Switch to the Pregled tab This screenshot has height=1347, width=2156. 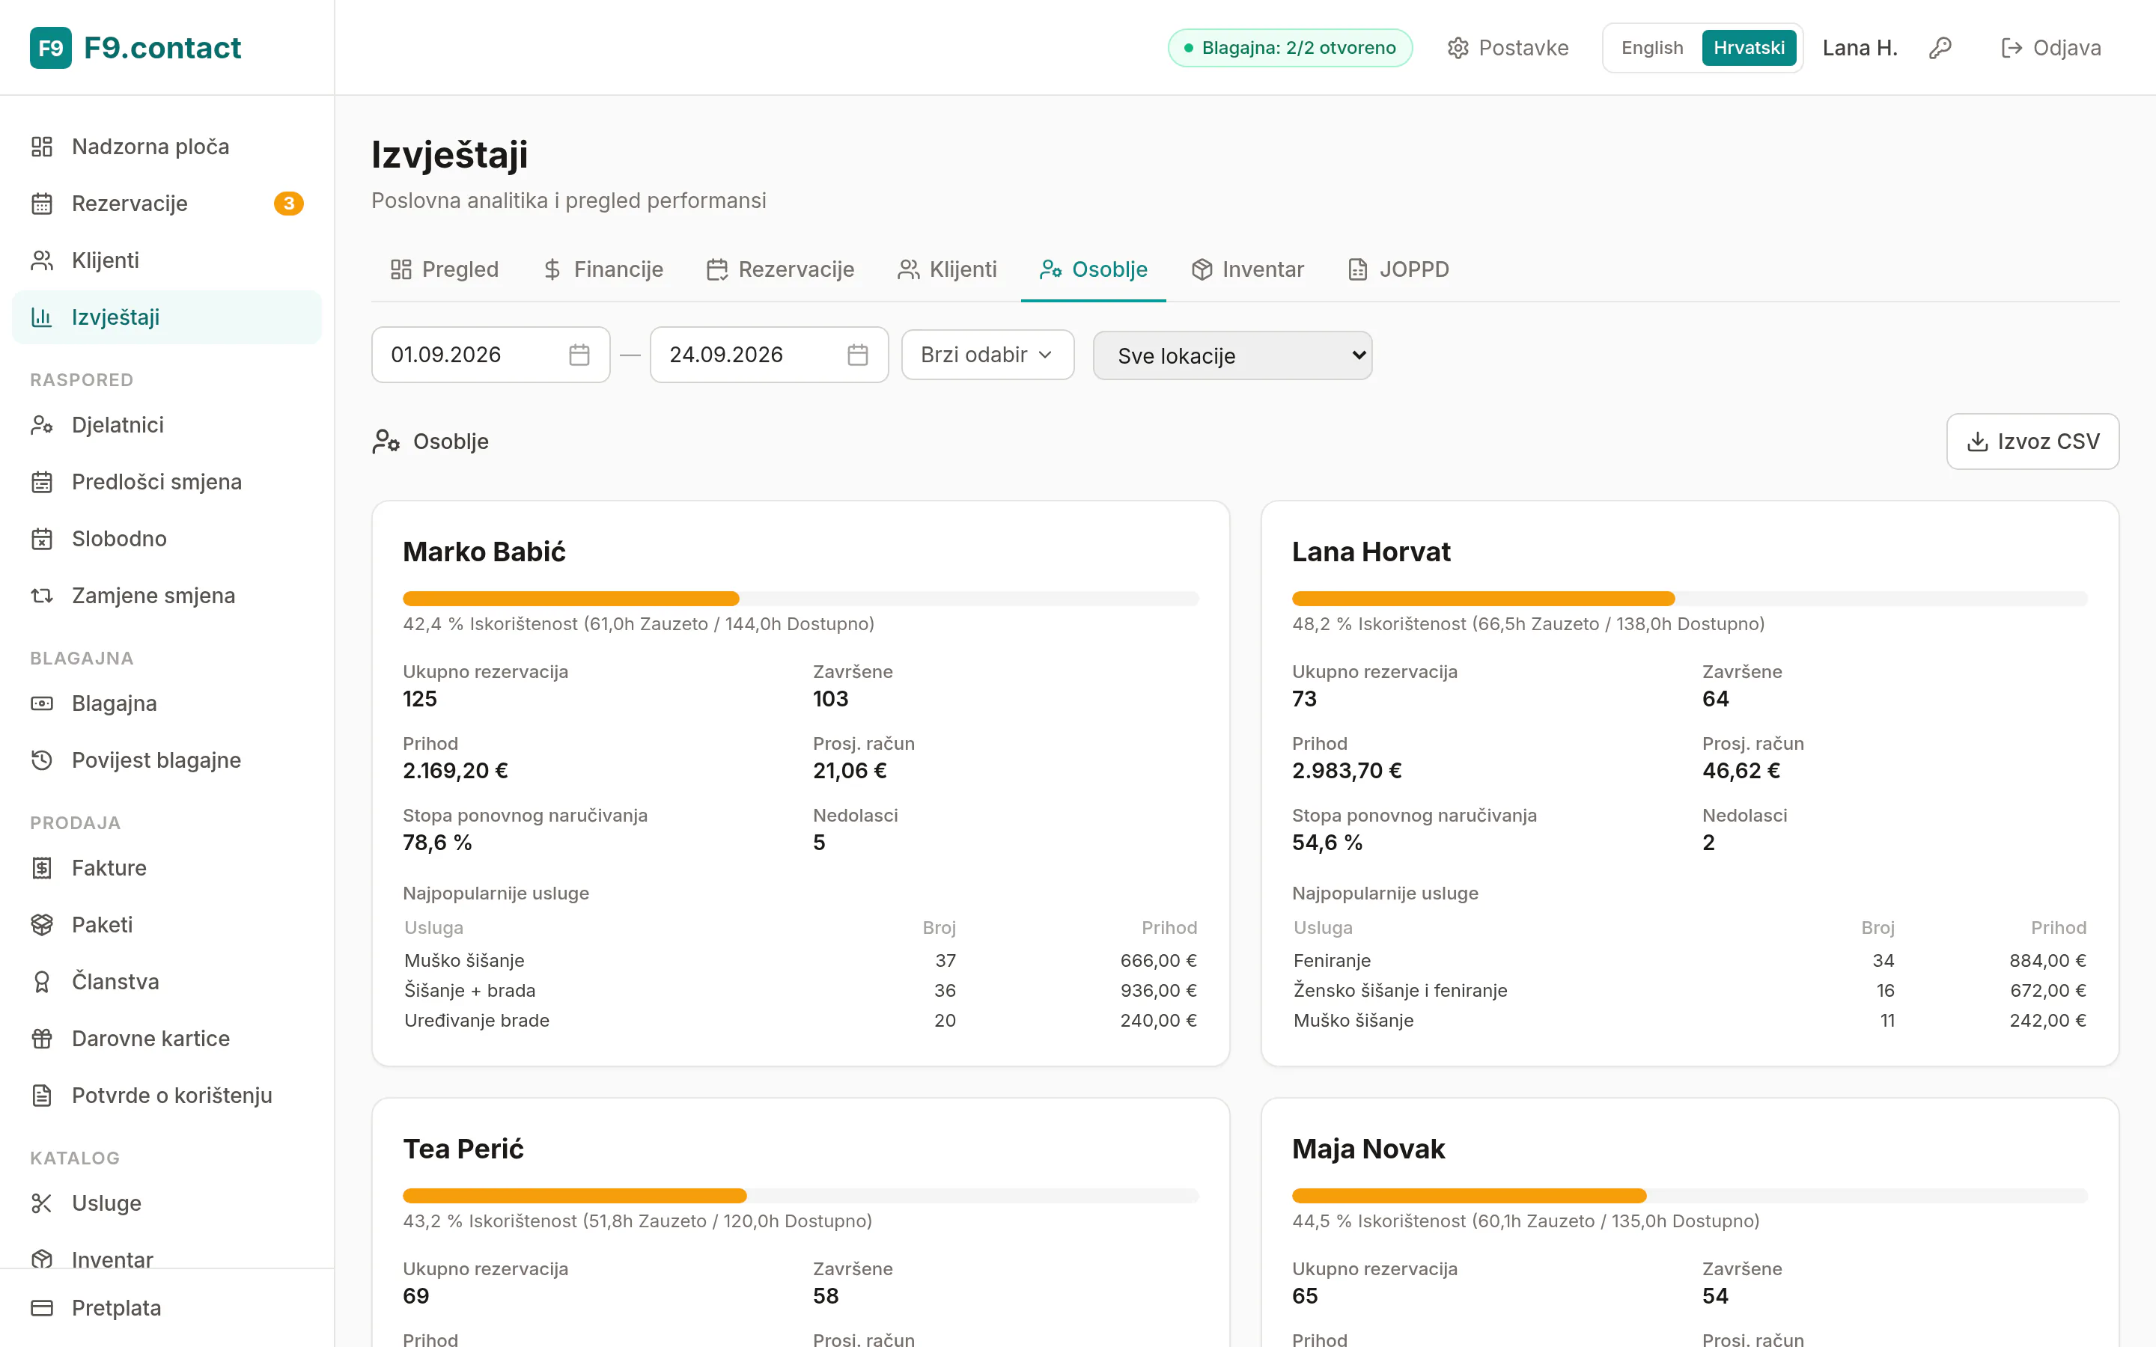tap(444, 269)
